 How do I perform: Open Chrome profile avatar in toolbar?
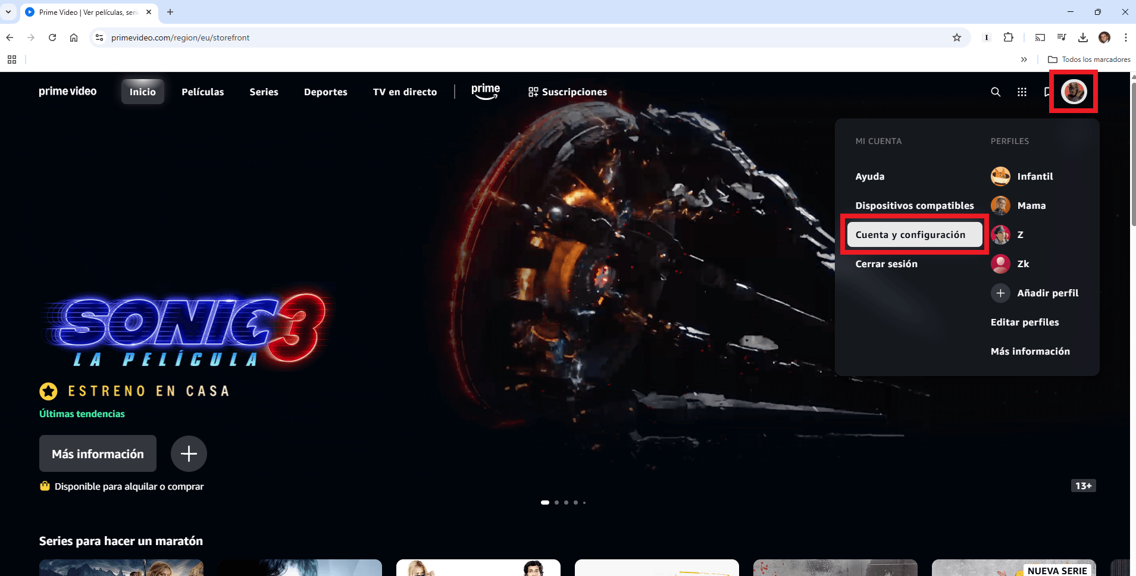[1104, 37]
